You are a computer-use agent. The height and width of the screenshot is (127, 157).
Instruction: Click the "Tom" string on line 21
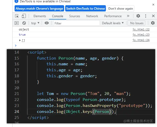point(93,94)
